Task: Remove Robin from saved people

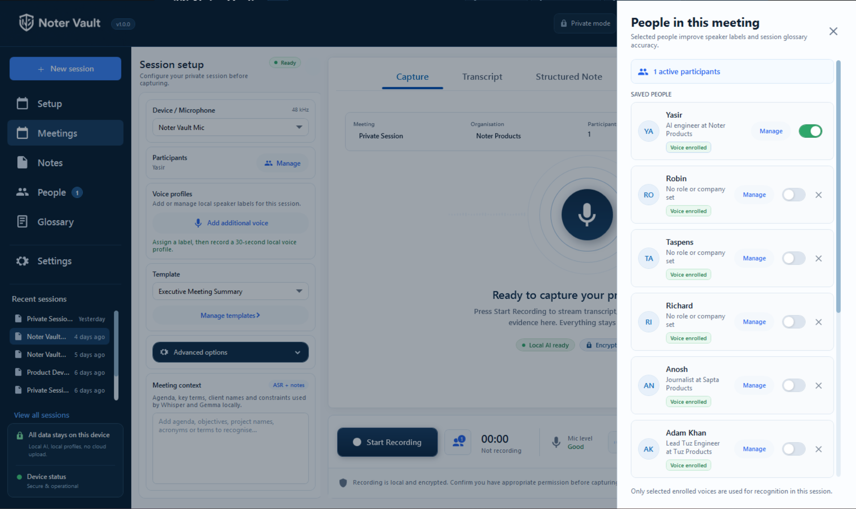Action: tap(818, 195)
